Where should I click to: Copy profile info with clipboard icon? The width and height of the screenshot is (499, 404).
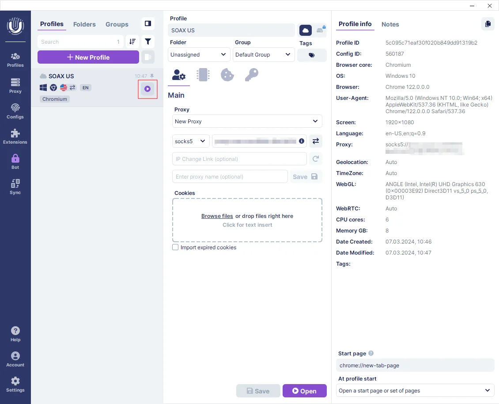[x=488, y=24]
